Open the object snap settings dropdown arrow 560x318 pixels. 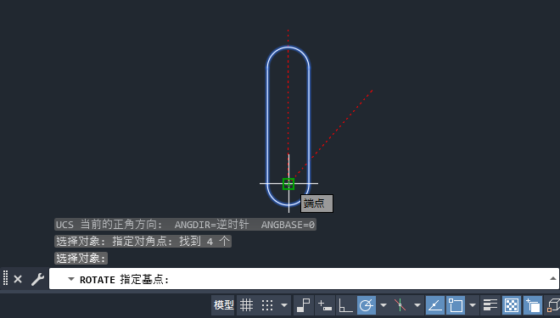473,305
